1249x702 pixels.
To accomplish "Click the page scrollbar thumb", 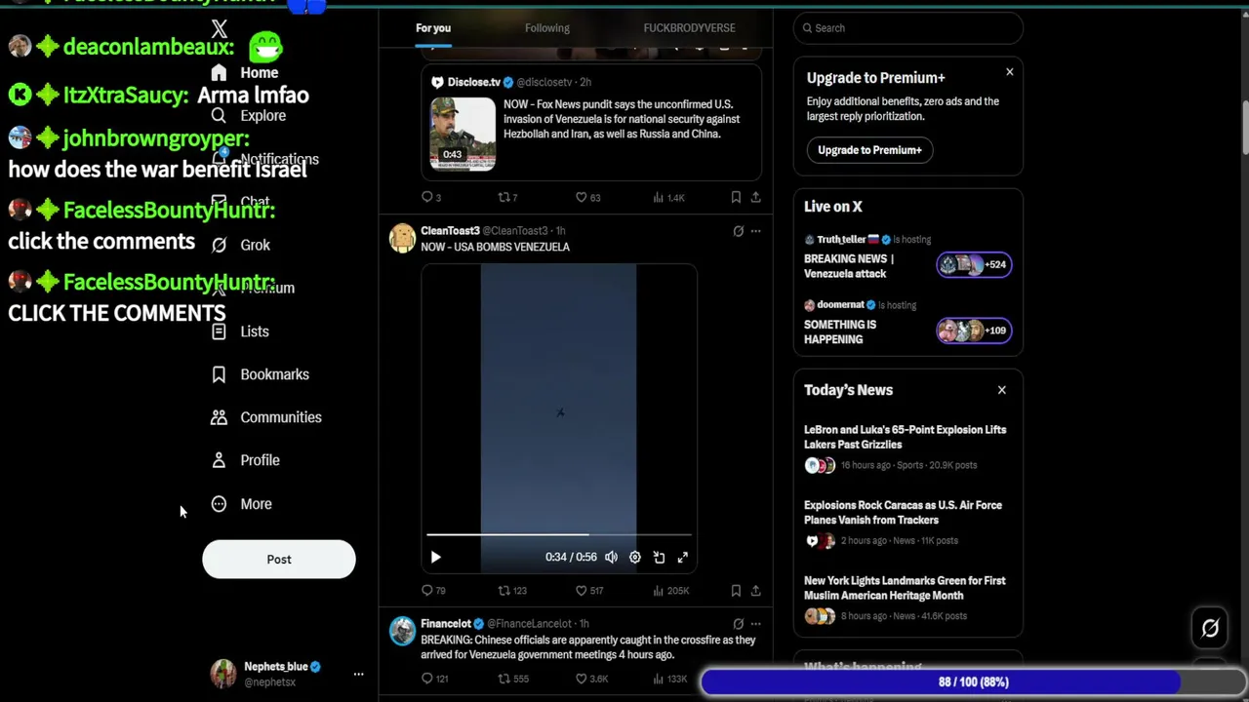I will [x=1245, y=127].
